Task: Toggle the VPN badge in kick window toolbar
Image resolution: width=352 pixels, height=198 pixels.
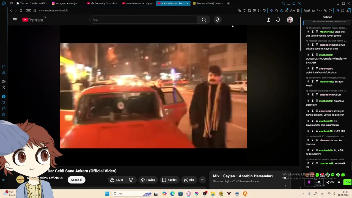Action: click(x=307, y=10)
